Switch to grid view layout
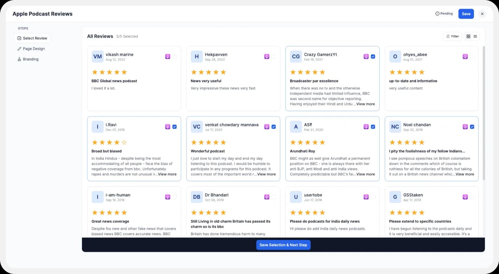This screenshot has height=274, width=499. point(468,36)
